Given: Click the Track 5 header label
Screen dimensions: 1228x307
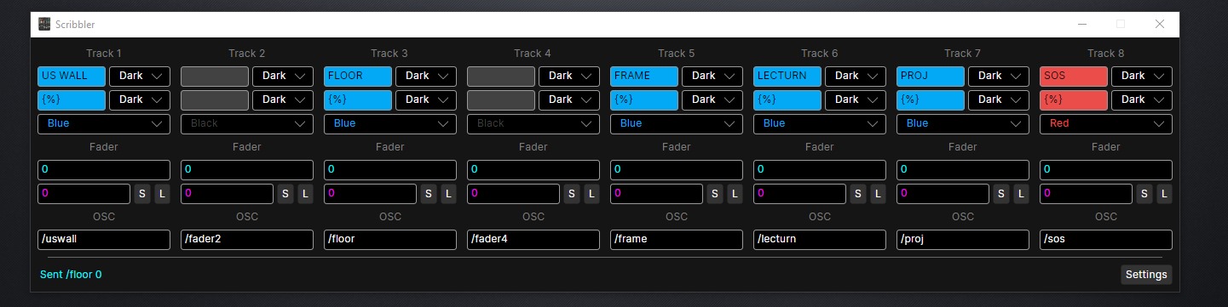Looking at the screenshot, I should [x=677, y=54].
